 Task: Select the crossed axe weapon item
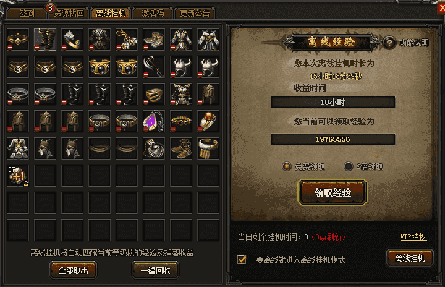(153, 67)
